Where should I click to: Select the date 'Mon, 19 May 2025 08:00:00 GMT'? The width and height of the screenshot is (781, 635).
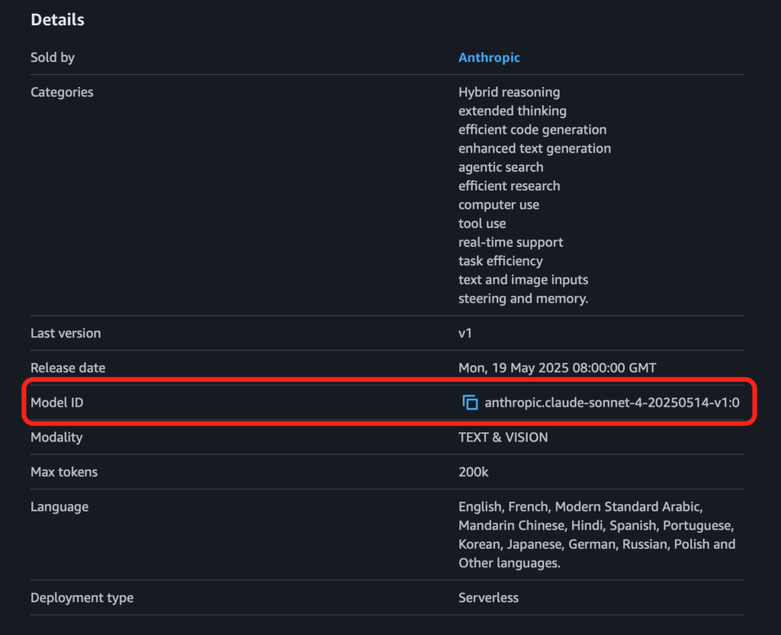pos(557,367)
